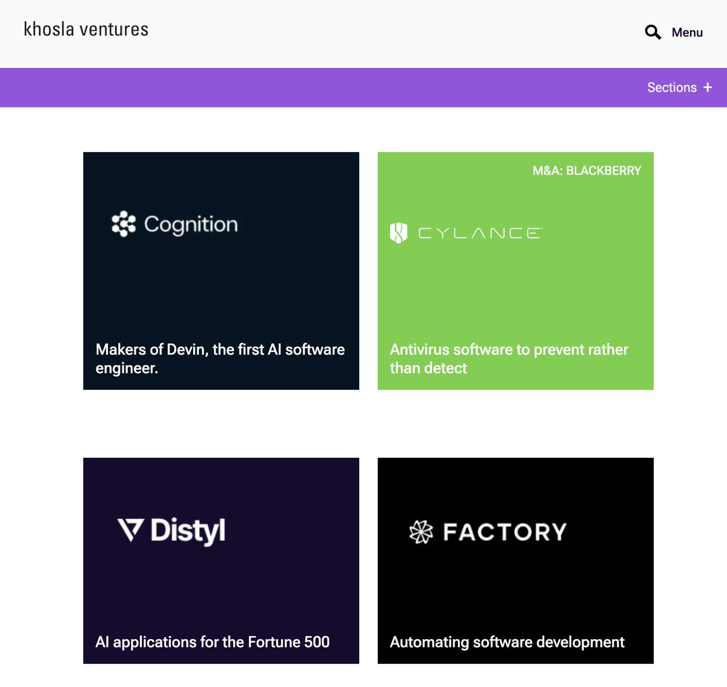Click 'AI applications for the Fortune 500'
The width and height of the screenshot is (727, 687).
(x=213, y=642)
